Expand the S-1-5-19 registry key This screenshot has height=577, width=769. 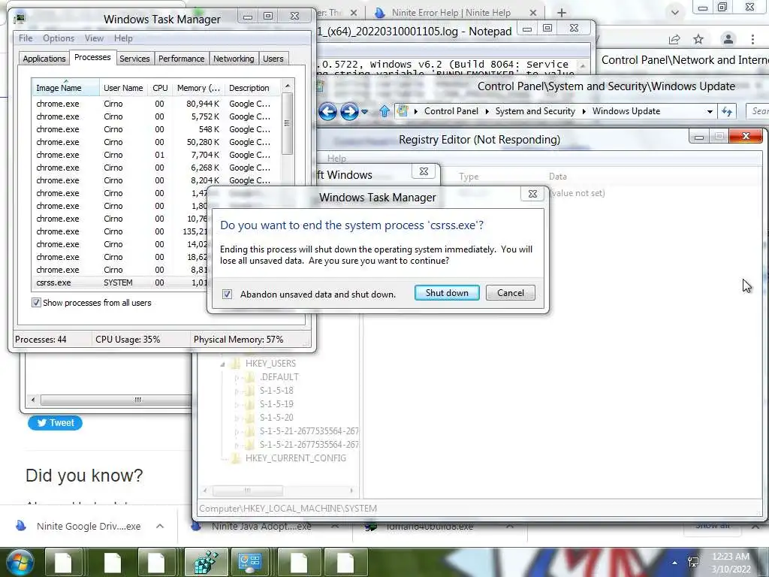pyautogui.click(x=237, y=404)
